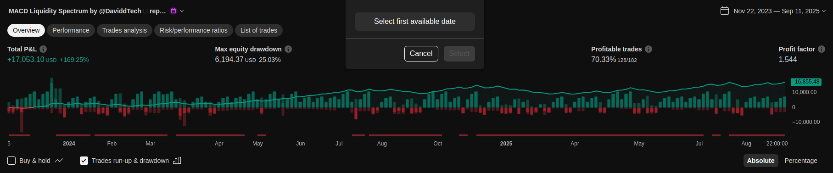This screenshot has width=833, height=173.
Task: Open the date range dropdown chevron
Action: (824, 11)
